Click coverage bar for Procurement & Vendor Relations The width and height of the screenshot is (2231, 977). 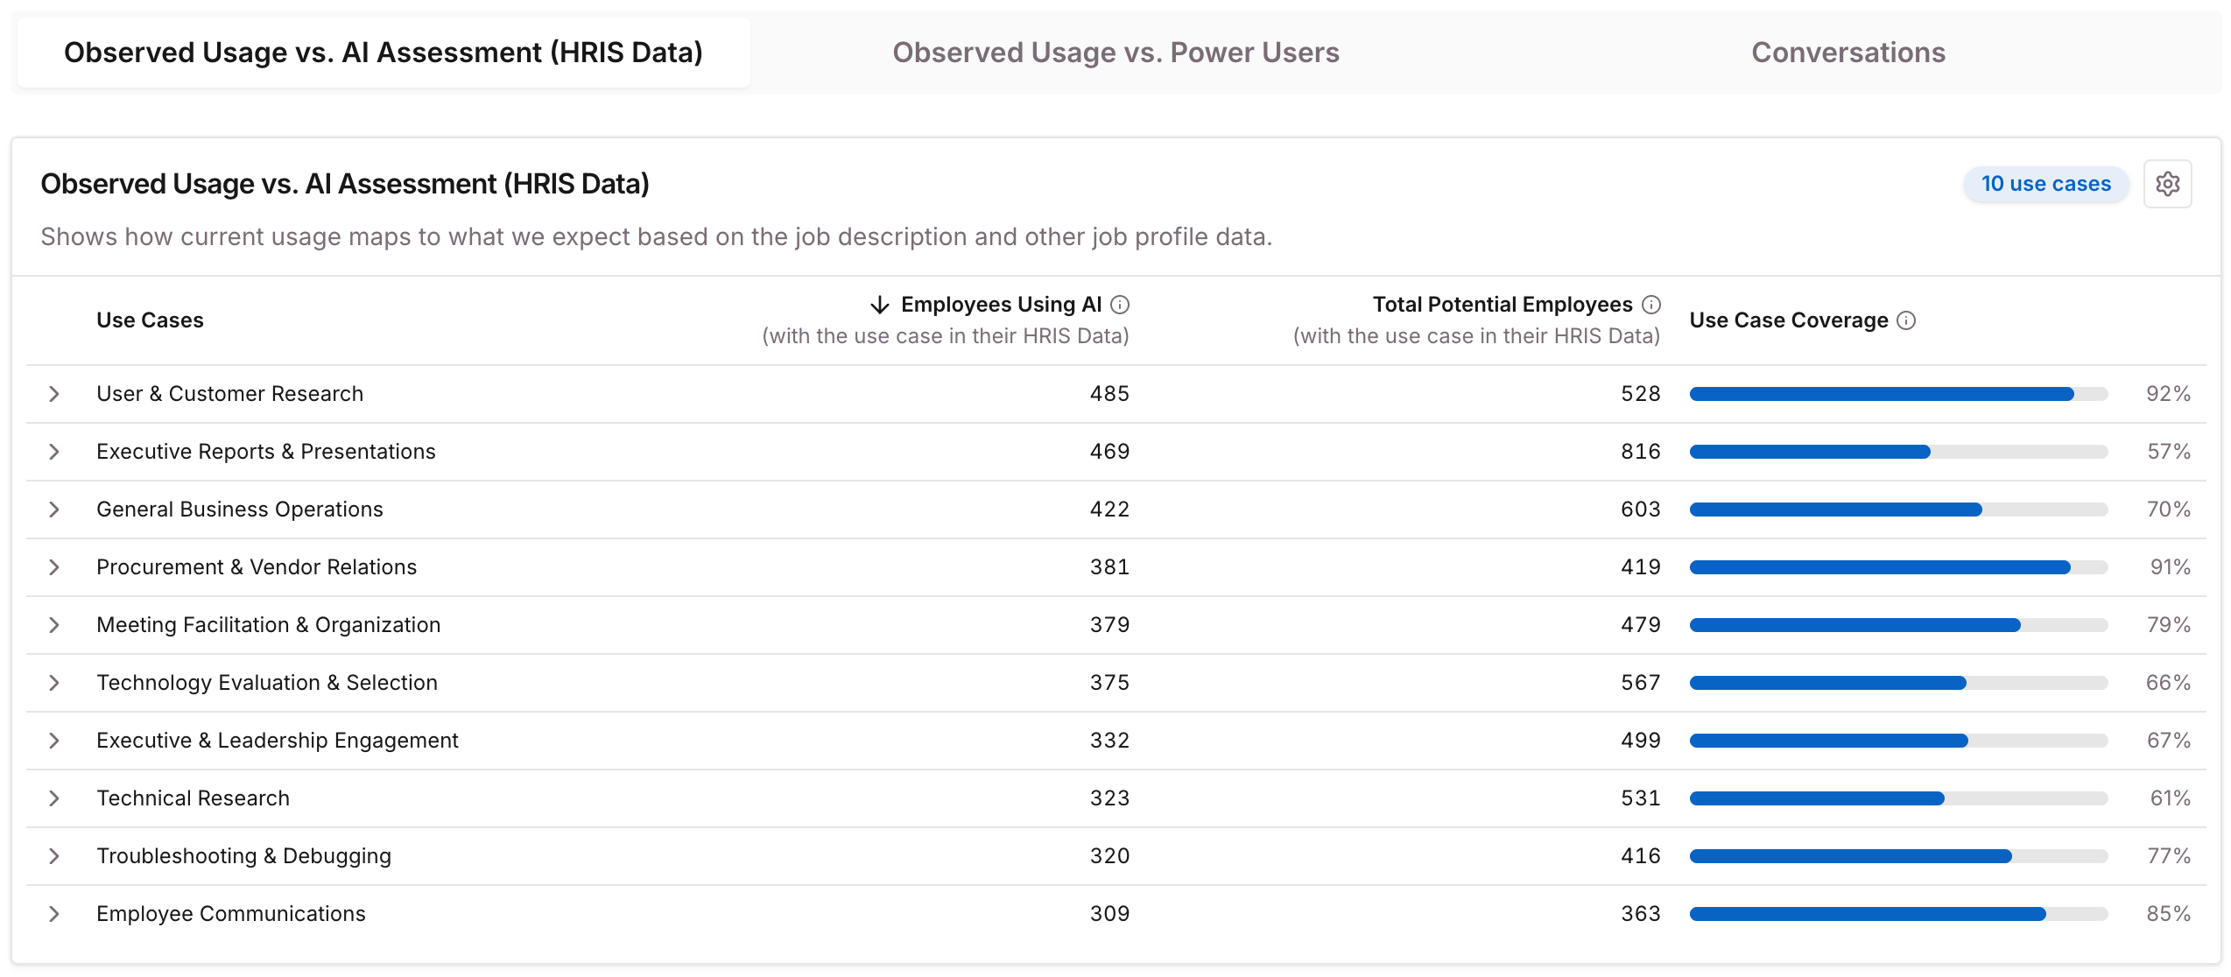(1898, 567)
